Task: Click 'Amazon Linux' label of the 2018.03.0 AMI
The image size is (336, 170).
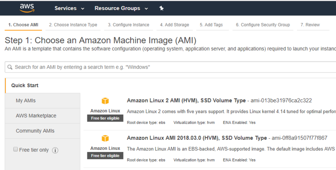Action: click(x=105, y=148)
